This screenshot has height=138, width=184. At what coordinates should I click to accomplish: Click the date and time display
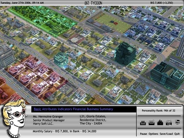[22, 3]
